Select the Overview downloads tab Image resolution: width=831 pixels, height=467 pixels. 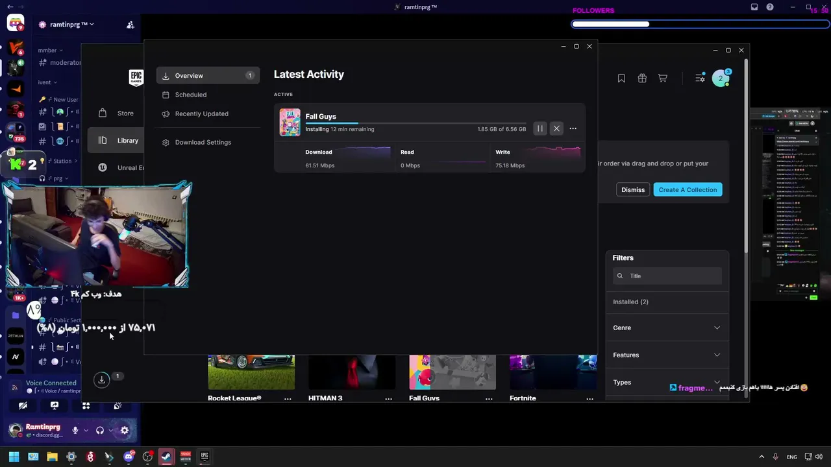[x=208, y=76]
